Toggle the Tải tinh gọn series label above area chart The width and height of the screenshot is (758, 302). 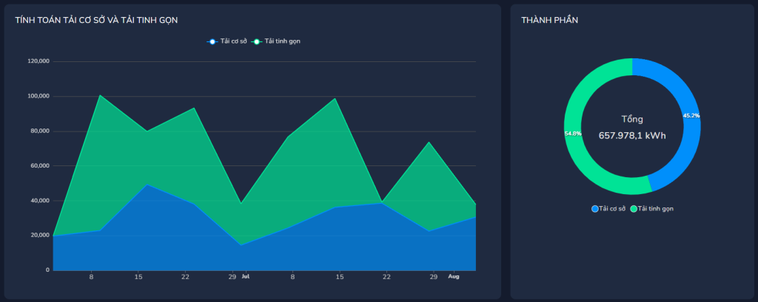tap(282, 41)
